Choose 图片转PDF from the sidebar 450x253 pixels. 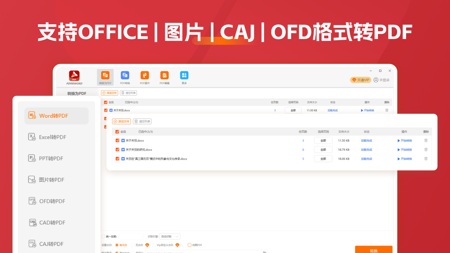52,180
